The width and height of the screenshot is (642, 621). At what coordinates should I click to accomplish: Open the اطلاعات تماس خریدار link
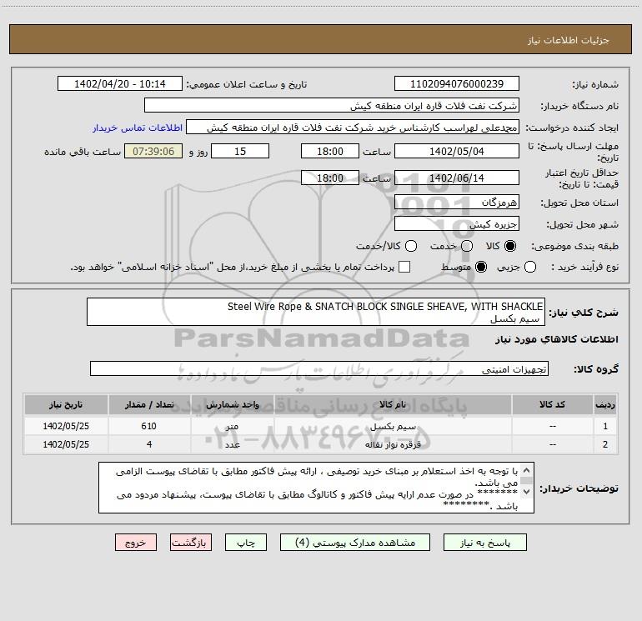[138, 128]
